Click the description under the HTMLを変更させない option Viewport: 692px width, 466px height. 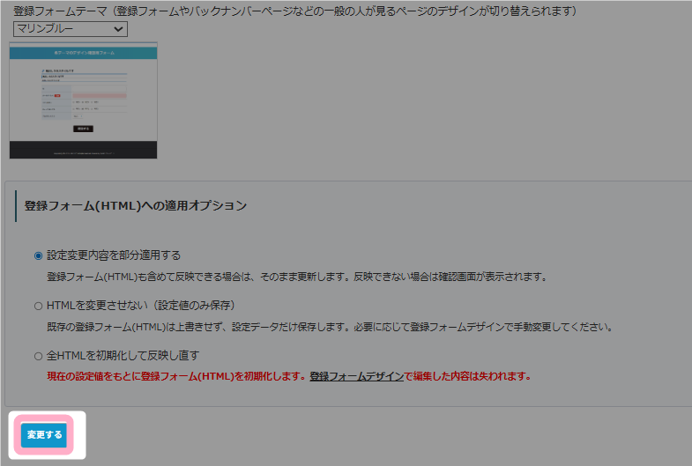click(x=328, y=327)
